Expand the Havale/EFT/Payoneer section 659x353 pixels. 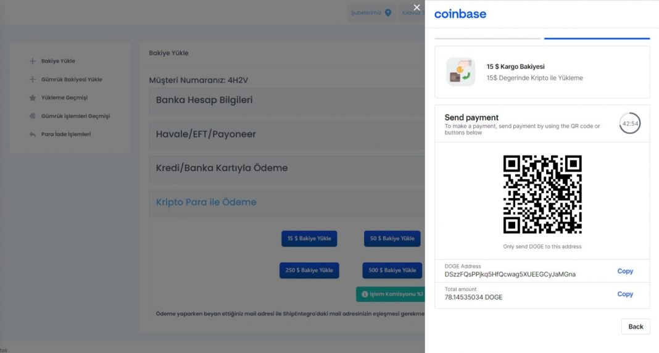(x=287, y=135)
